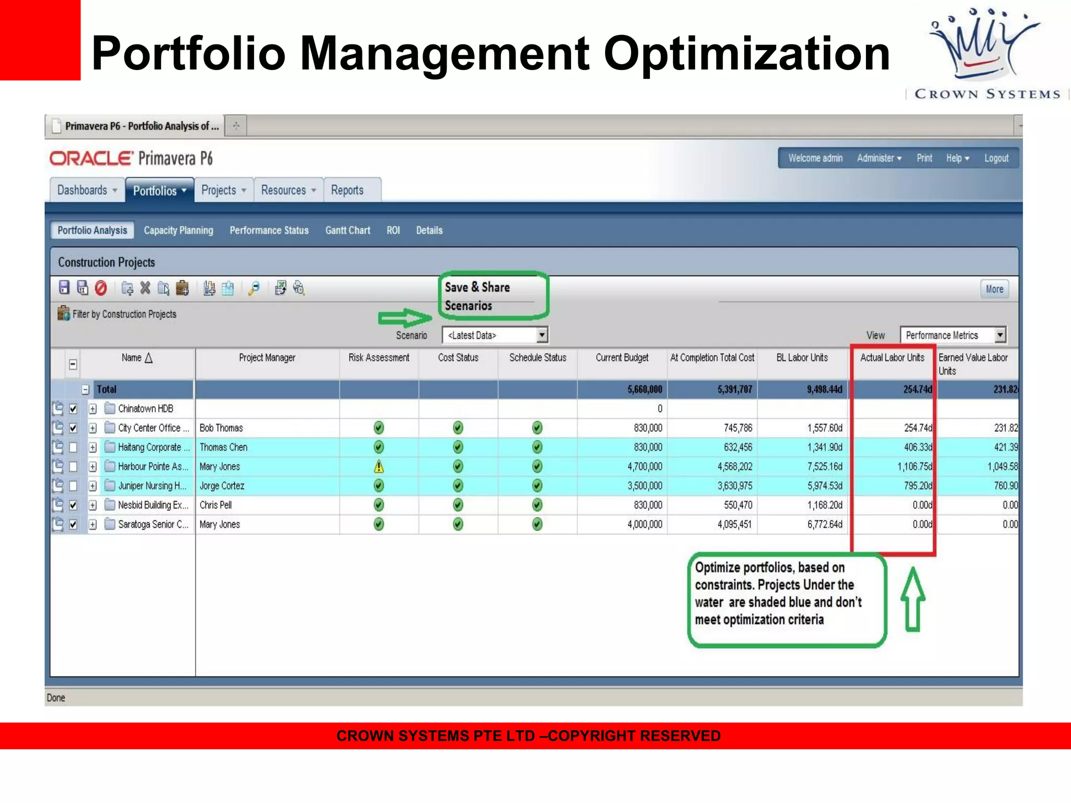Viewport: 1071px width, 803px height.
Task: Open a new browser tab
Action: 236,126
